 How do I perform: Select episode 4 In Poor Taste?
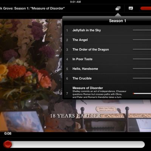tap(108, 59)
